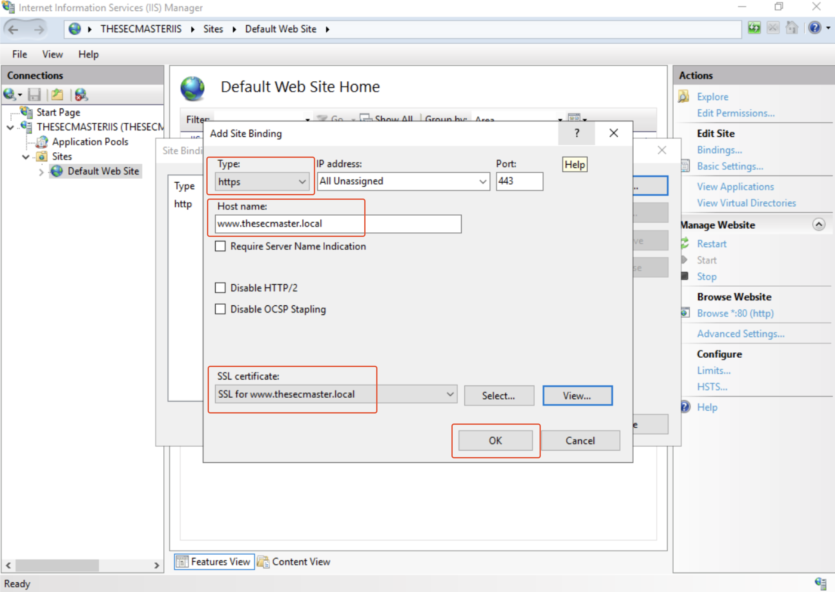
Task: Check Disable HTTP/2
Action: [220, 288]
